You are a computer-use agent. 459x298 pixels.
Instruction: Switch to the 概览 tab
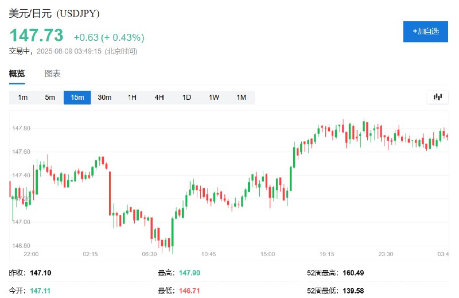point(17,73)
